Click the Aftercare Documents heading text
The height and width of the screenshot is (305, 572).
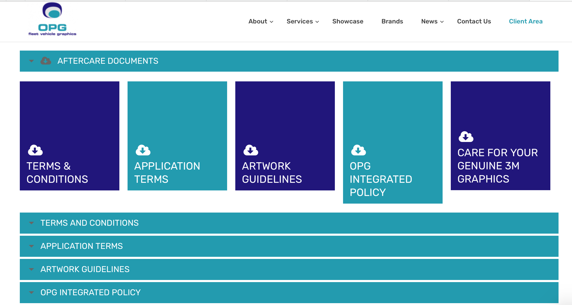[108, 61]
